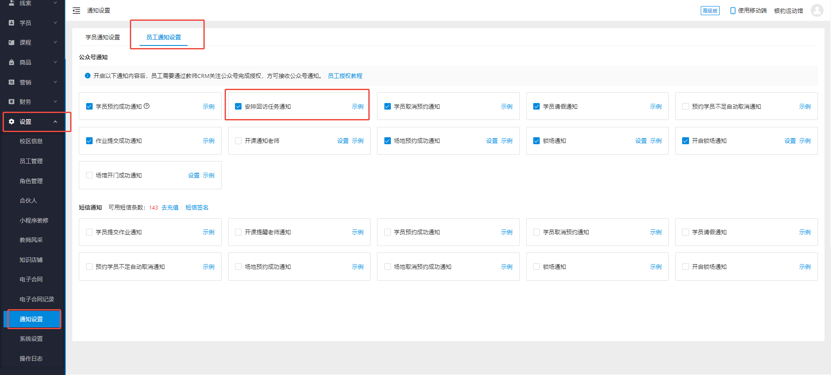Open 设置 link for 场馆开门成功通知
The width and height of the screenshot is (831, 375).
[x=193, y=175]
